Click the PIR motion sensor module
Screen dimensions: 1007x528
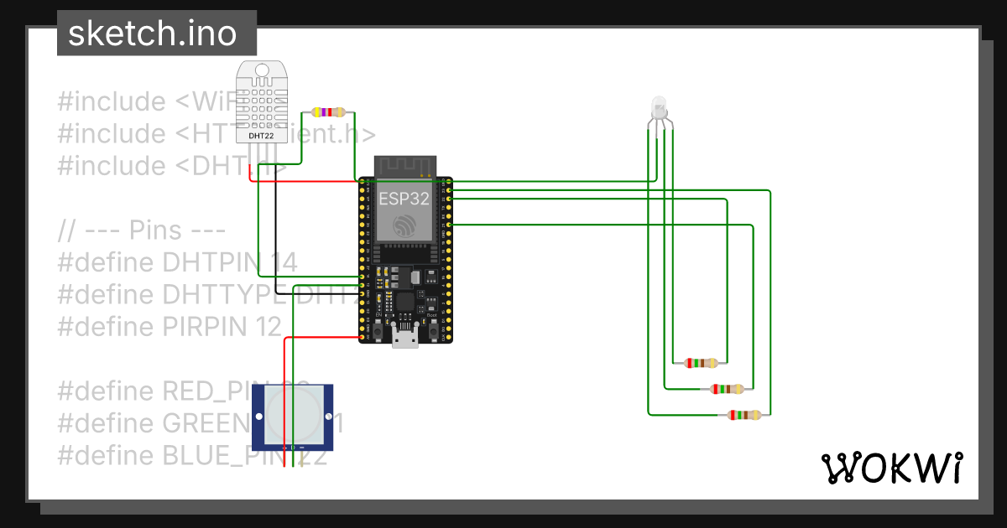pyautogui.click(x=293, y=417)
